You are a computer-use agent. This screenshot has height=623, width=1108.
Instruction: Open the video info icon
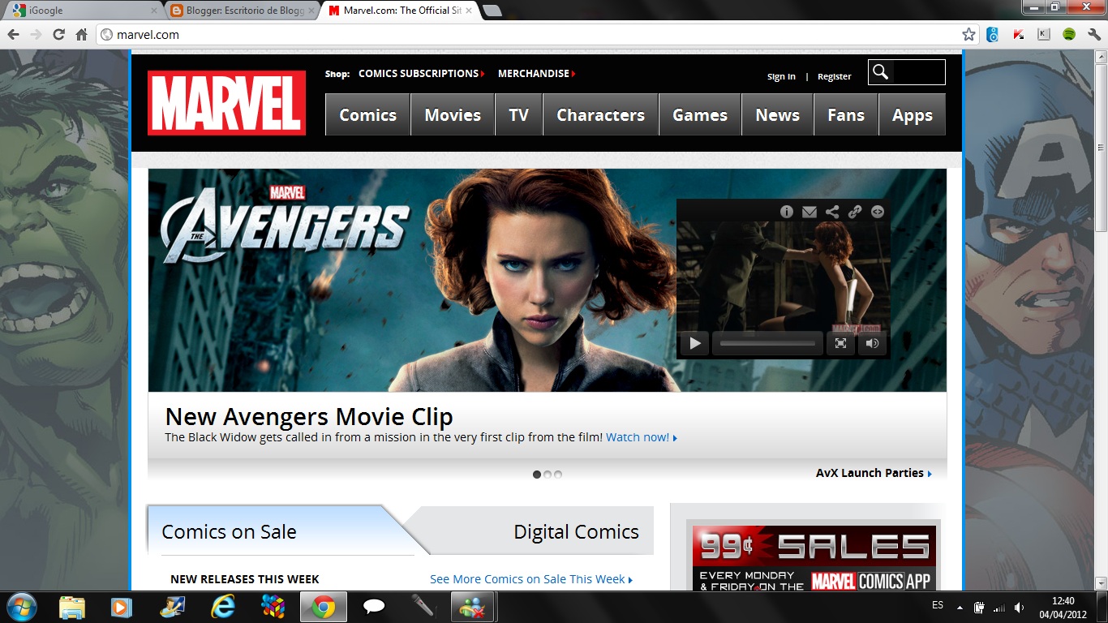point(786,211)
